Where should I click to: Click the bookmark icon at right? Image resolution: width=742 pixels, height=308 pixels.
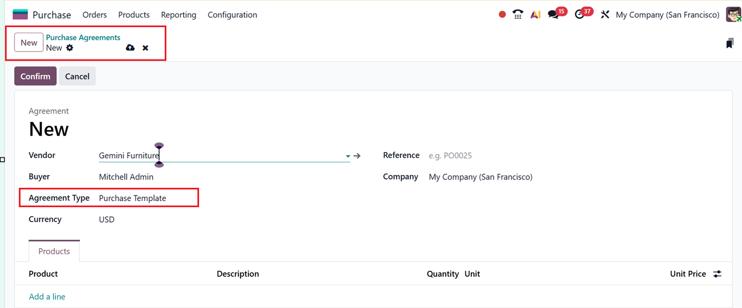(x=729, y=44)
